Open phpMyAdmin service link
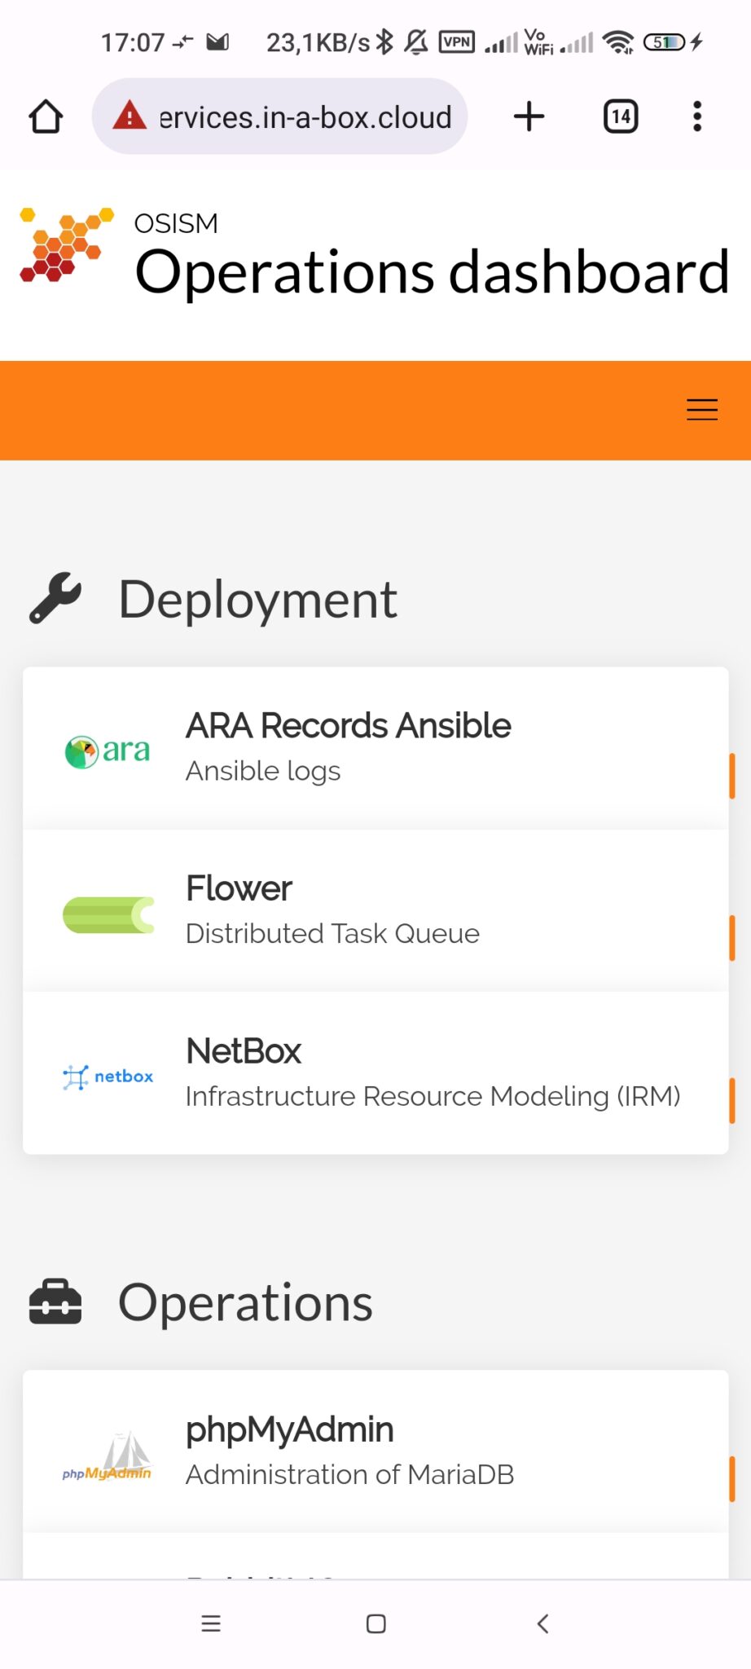The image size is (751, 1669). [289, 1430]
